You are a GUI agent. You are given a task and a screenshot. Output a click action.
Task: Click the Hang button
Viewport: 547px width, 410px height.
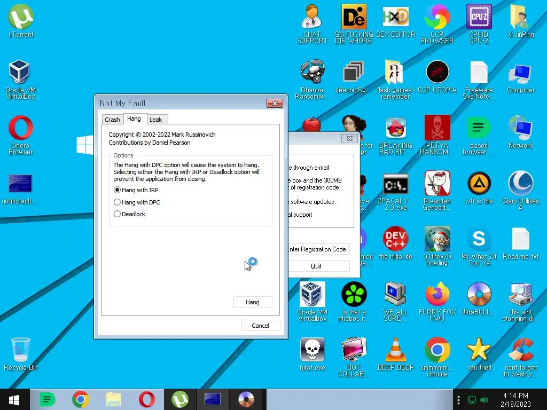click(x=253, y=302)
